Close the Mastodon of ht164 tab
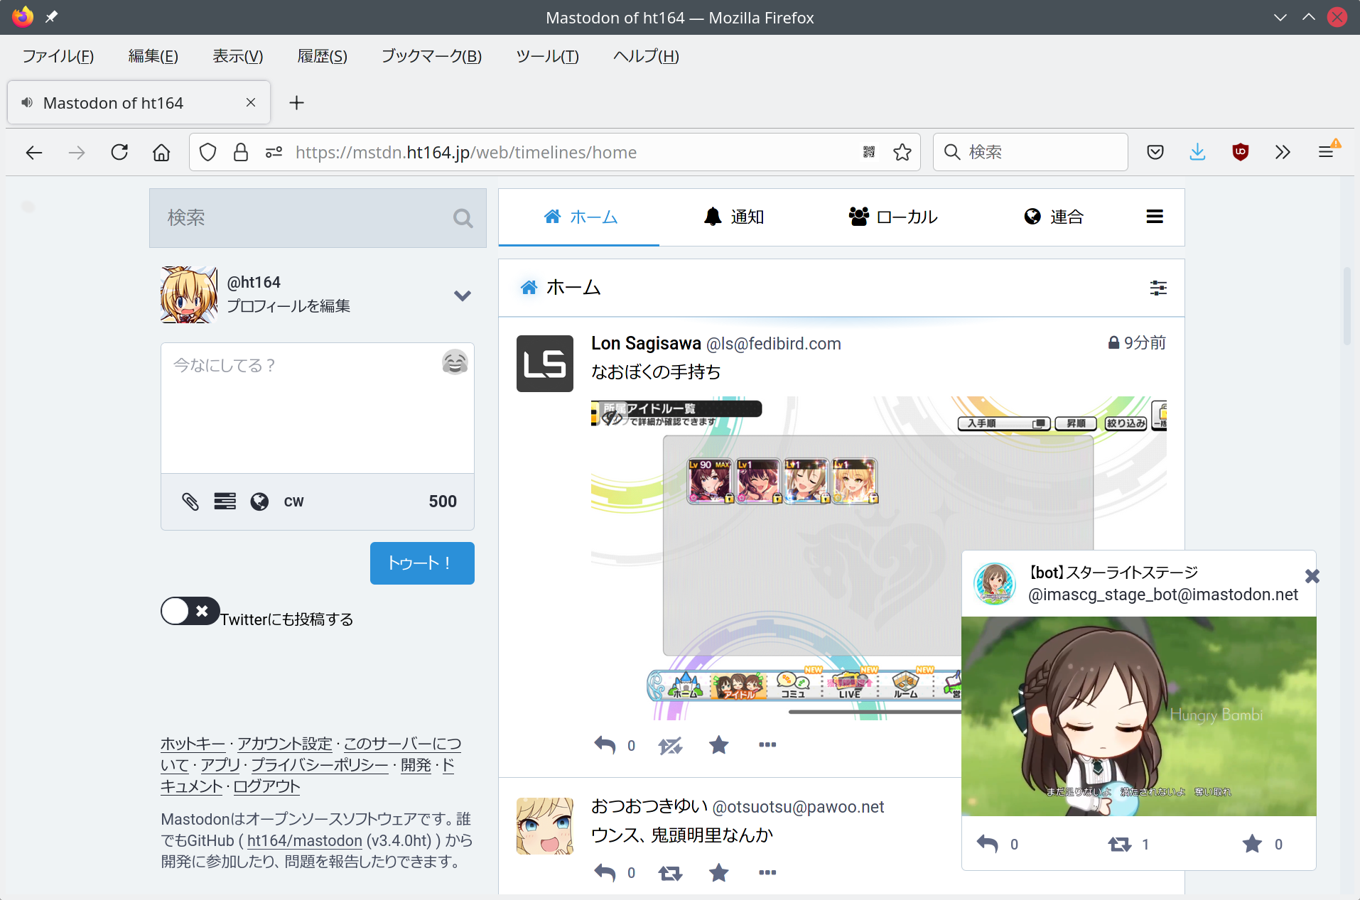1360x900 pixels. click(250, 103)
